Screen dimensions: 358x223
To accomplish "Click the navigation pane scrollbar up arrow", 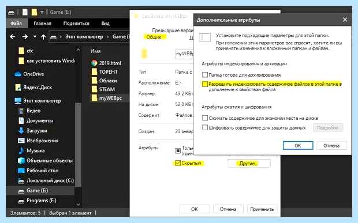I will (x=78, y=49).
